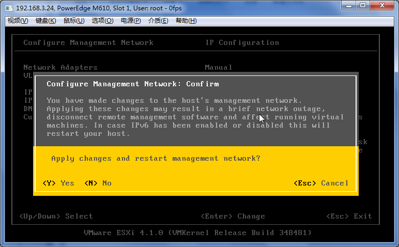The width and height of the screenshot is (399, 247).
Task: Choose <Y> Yes to apply changes
Action: point(58,183)
